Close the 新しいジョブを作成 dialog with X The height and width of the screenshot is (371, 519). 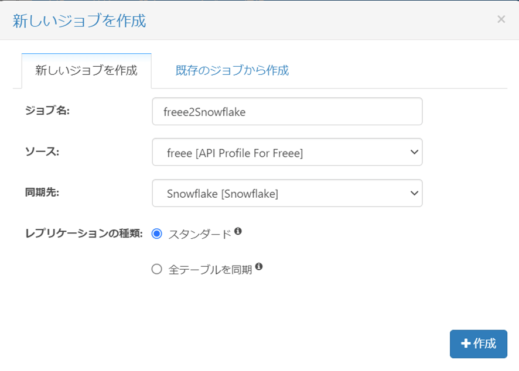pyautogui.click(x=501, y=19)
